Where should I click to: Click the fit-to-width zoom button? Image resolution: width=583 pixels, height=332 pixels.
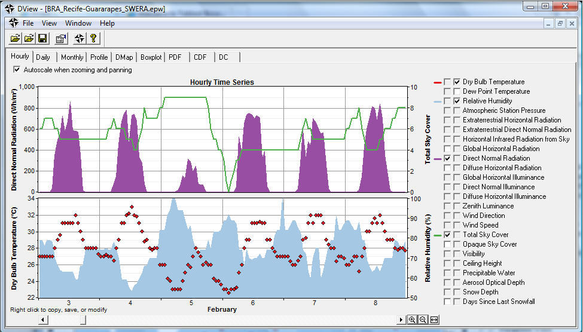coord(434,319)
